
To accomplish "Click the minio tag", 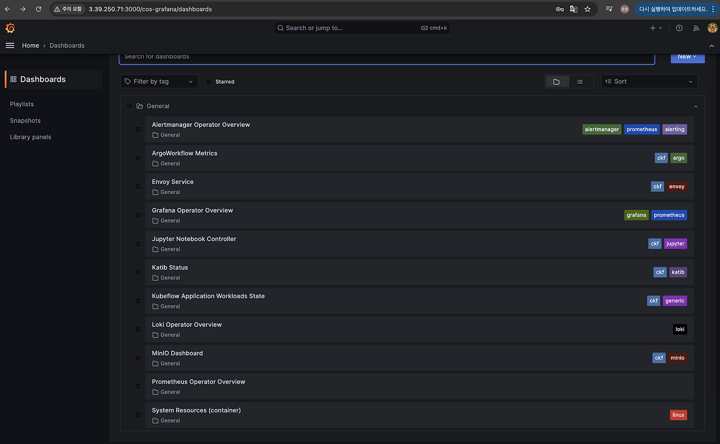I will pos(677,358).
